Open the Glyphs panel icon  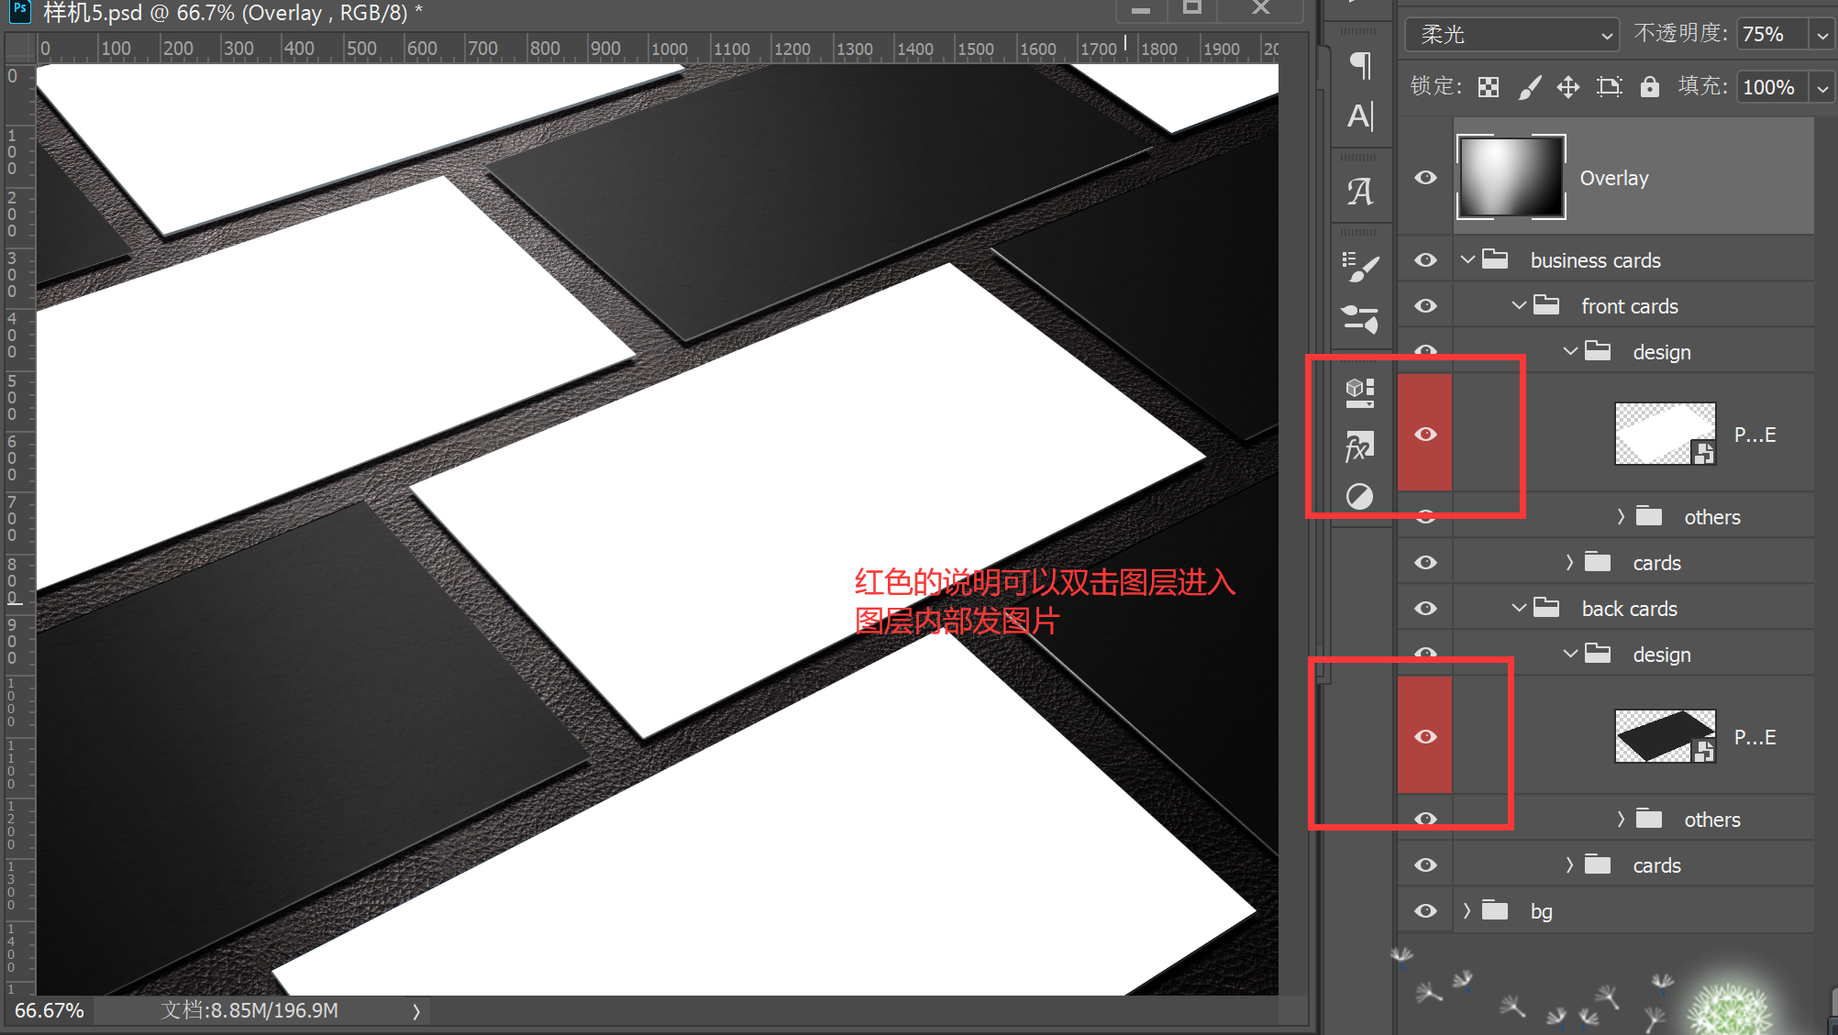tap(1360, 192)
